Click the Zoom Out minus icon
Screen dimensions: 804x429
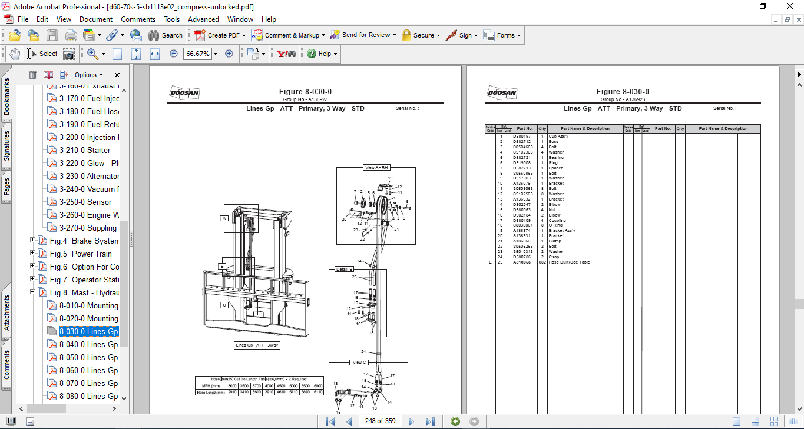click(x=174, y=54)
